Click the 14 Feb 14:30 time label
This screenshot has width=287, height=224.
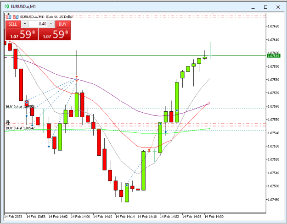pos(214,217)
